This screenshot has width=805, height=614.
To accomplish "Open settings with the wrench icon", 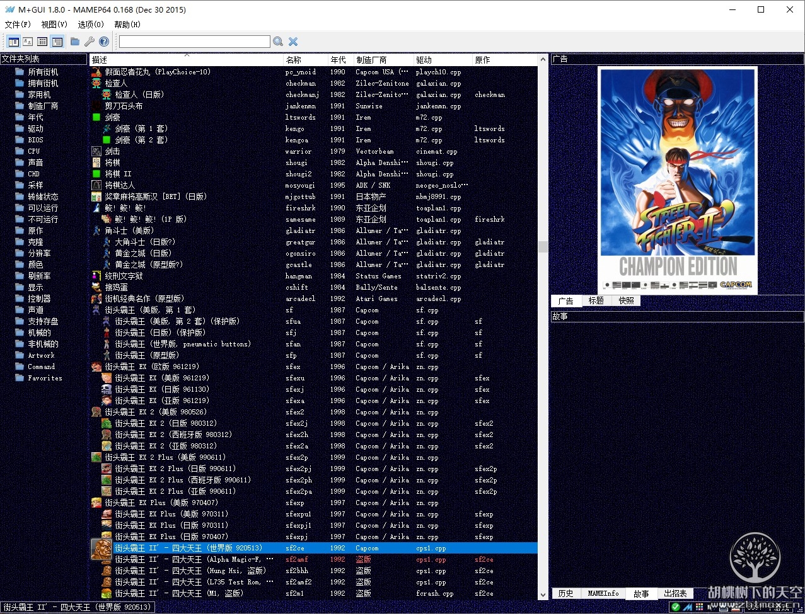I will 90,42.
